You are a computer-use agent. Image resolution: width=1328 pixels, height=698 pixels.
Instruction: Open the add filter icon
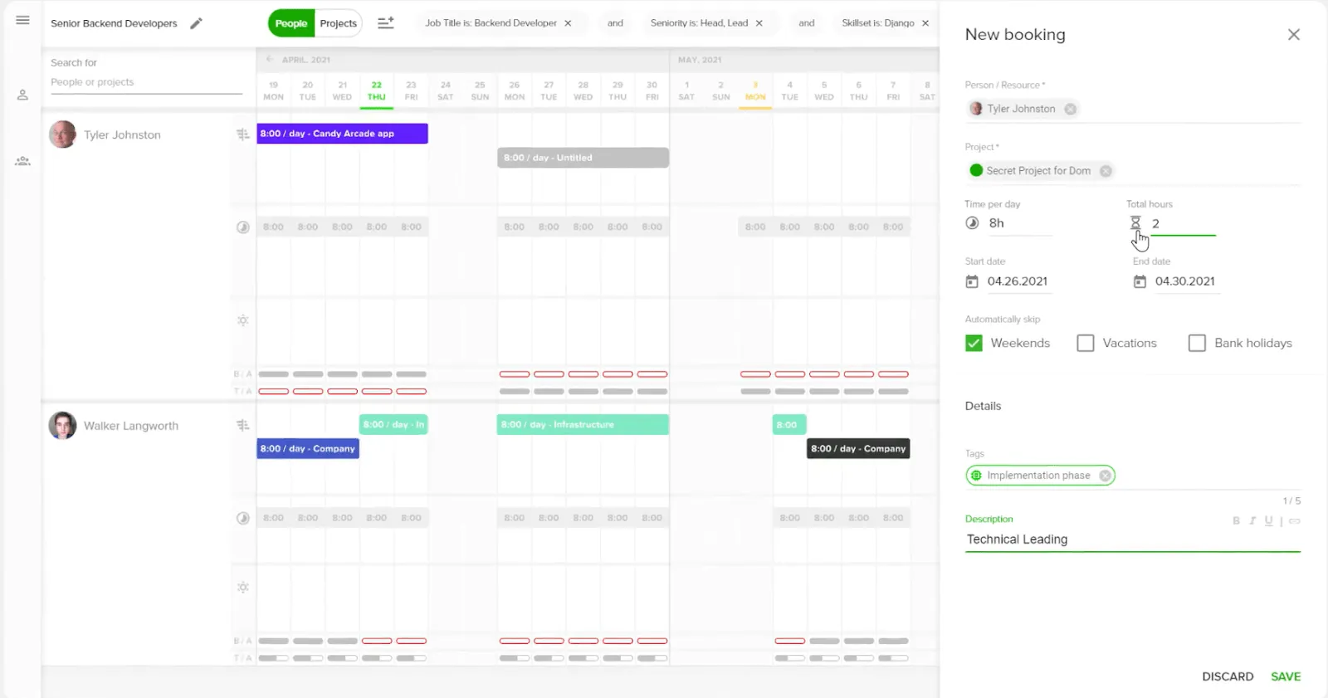[386, 23]
